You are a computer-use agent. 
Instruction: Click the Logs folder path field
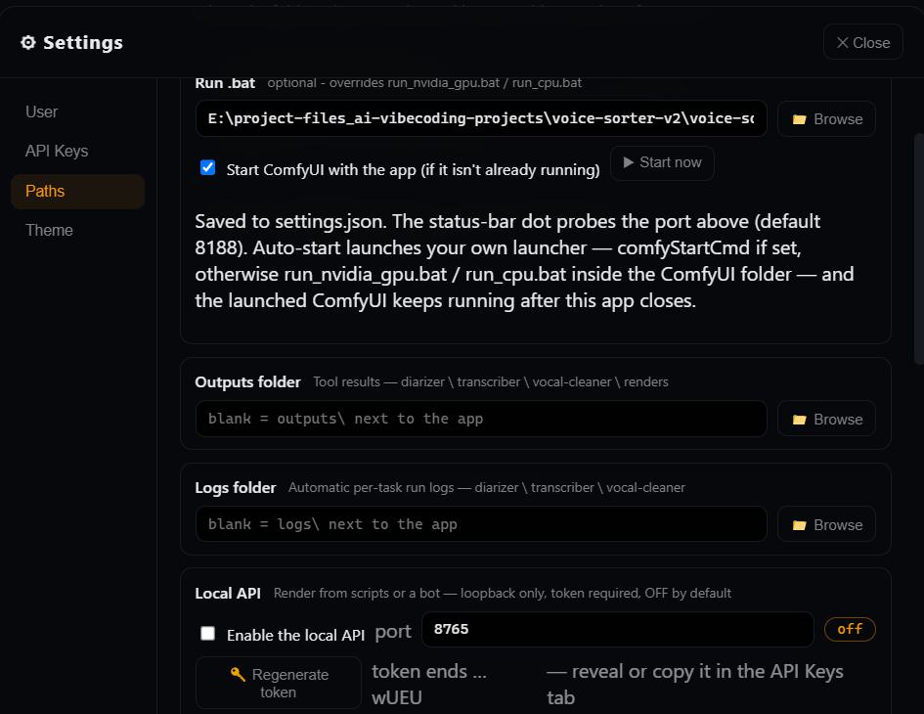(481, 524)
